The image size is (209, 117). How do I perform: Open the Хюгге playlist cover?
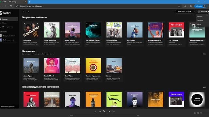[x=114, y=66]
